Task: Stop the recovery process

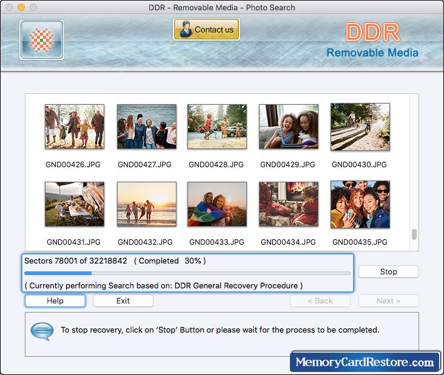Action: pyautogui.click(x=388, y=272)
